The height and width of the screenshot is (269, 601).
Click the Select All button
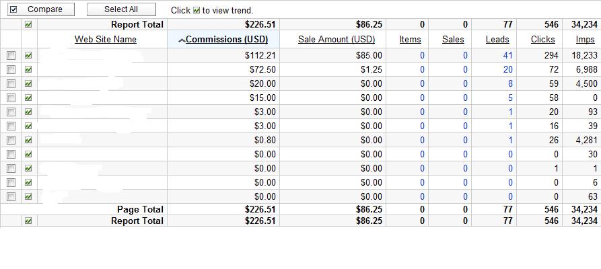point(121,9)
